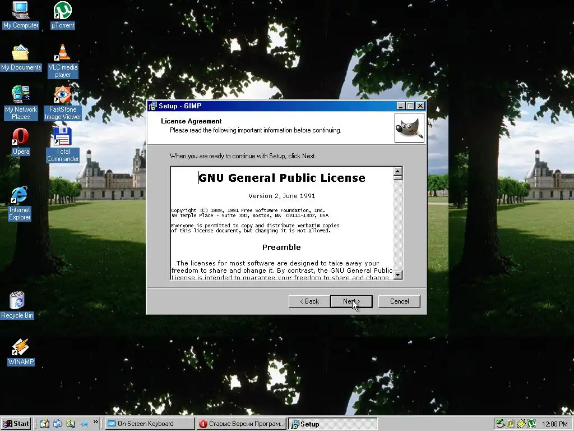Click license scrollbar down arrow
Viewport: 574px width, 431px height.
click(x=398, y=274)
